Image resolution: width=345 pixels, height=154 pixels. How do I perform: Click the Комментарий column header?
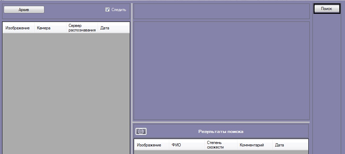click(252, 145)
